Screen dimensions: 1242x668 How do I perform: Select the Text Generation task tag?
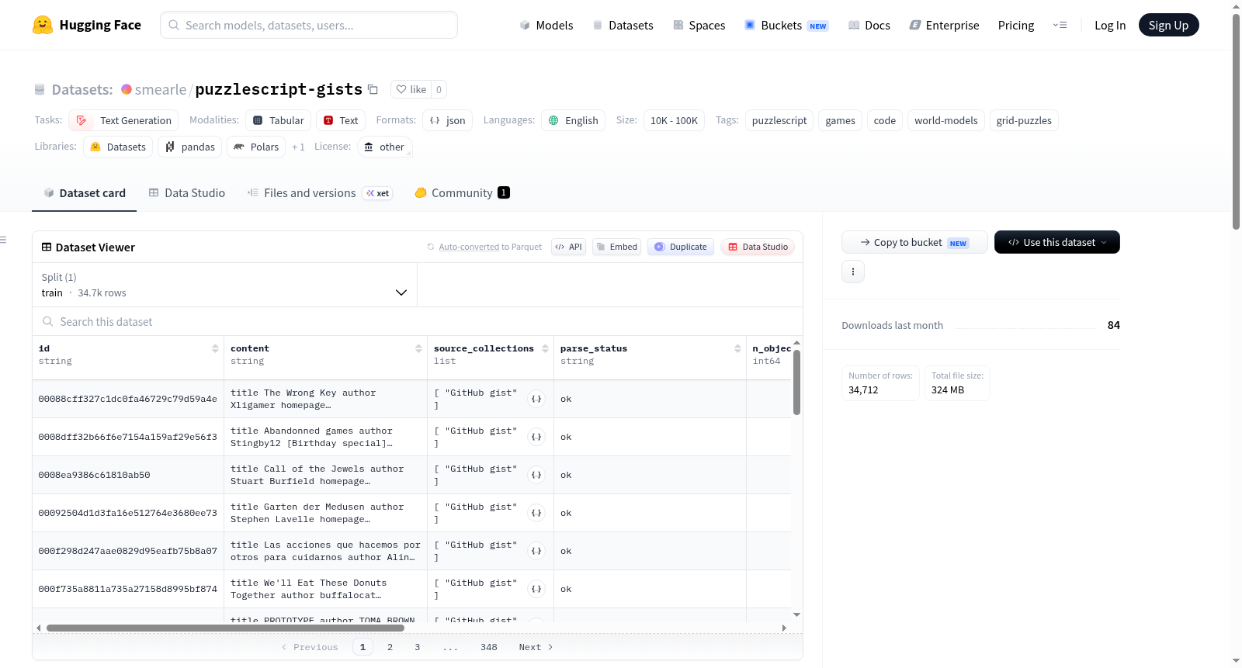click(x=123, y=120)
